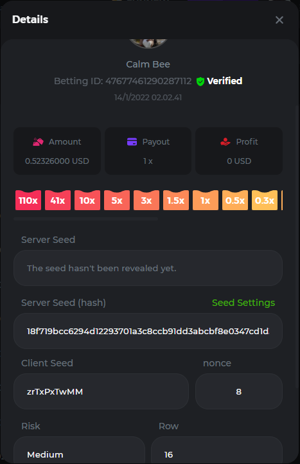
Task: Click the user avatar image
Action: [x=148, y=43]
